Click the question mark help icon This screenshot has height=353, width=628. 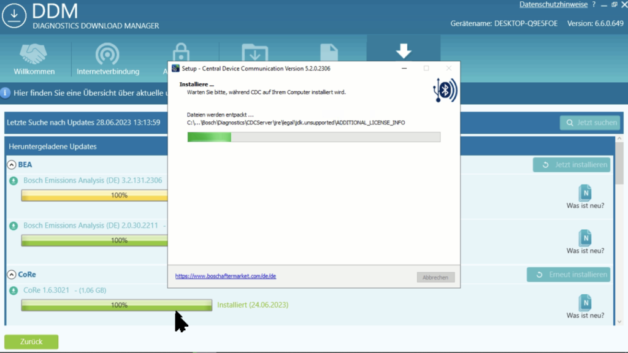[x=594, y=4]
